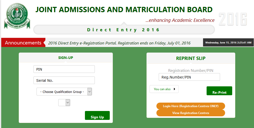Focus the Serial No. text field

[x=64, y=80]
